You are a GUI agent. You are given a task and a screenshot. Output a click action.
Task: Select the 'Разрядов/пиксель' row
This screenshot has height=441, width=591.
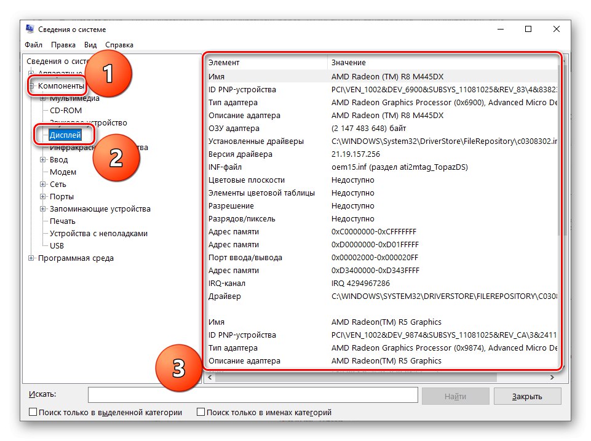coord(382,218)
